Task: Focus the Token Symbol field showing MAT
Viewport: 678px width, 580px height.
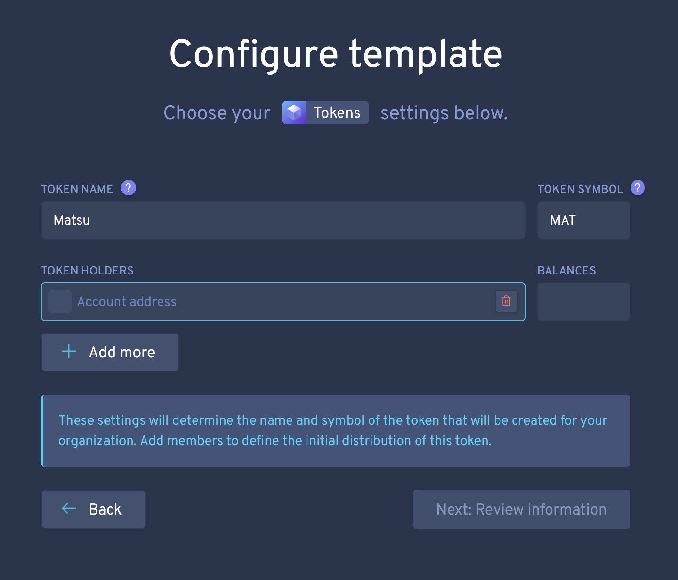Action: point(584,220)
